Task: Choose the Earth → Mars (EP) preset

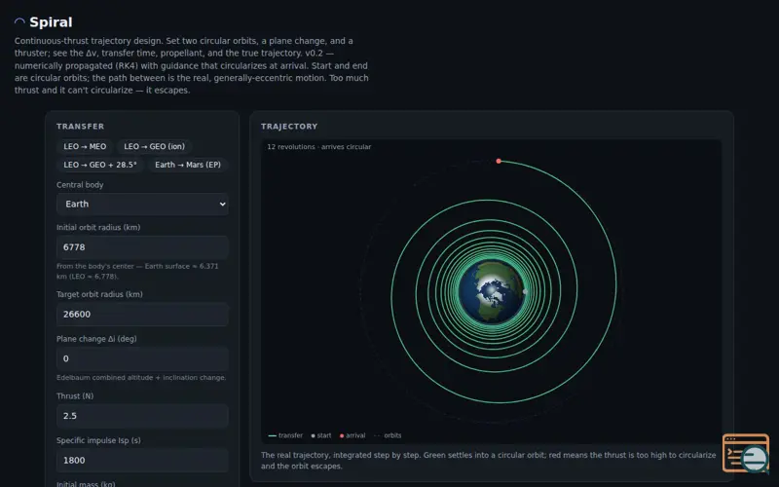Action: click(x=188, y=165)
